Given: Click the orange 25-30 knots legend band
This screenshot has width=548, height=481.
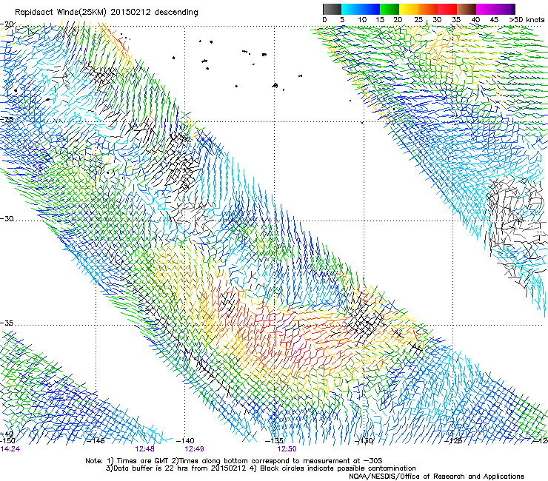Looking at the screenshot, I should click(x=428, y=9).
